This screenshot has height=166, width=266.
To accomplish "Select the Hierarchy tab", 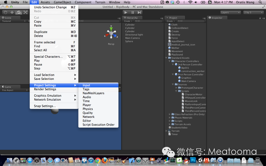I will 132,18.
